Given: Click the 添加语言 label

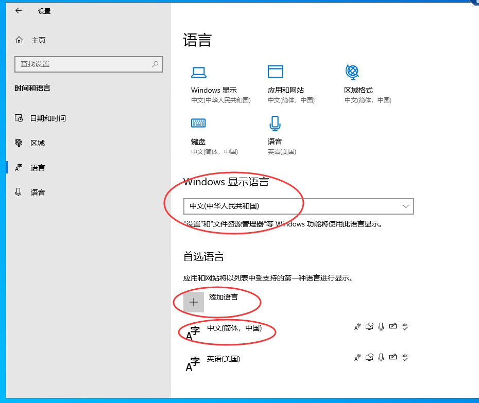Looking at the screenshot, I should pos(224,297).
